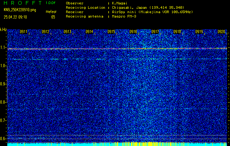Click time marker 0917
The width and height of the screenshot is (230, 146).
pyautogui.click(x=155, y=32)
